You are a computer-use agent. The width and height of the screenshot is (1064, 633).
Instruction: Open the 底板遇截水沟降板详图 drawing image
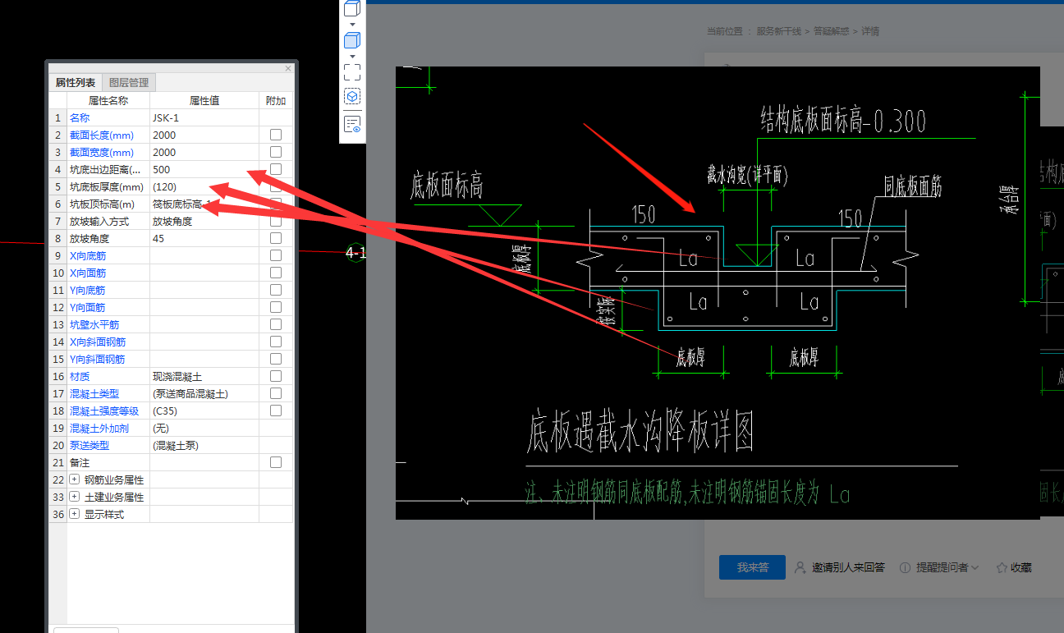(718, 292)
